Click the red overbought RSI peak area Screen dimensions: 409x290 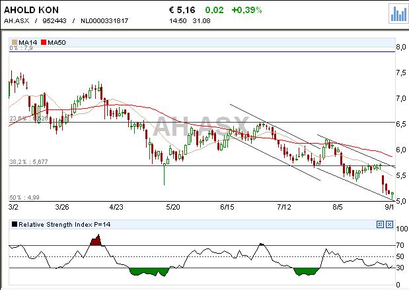pos(96,241)
